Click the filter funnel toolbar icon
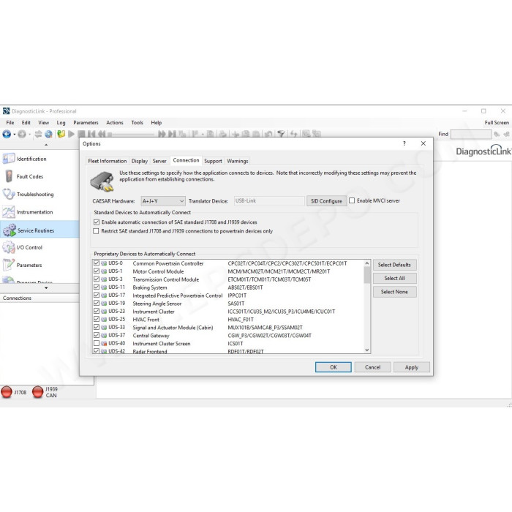The width and height of the screenshot is (512, 512). click(x=281, y=134)
